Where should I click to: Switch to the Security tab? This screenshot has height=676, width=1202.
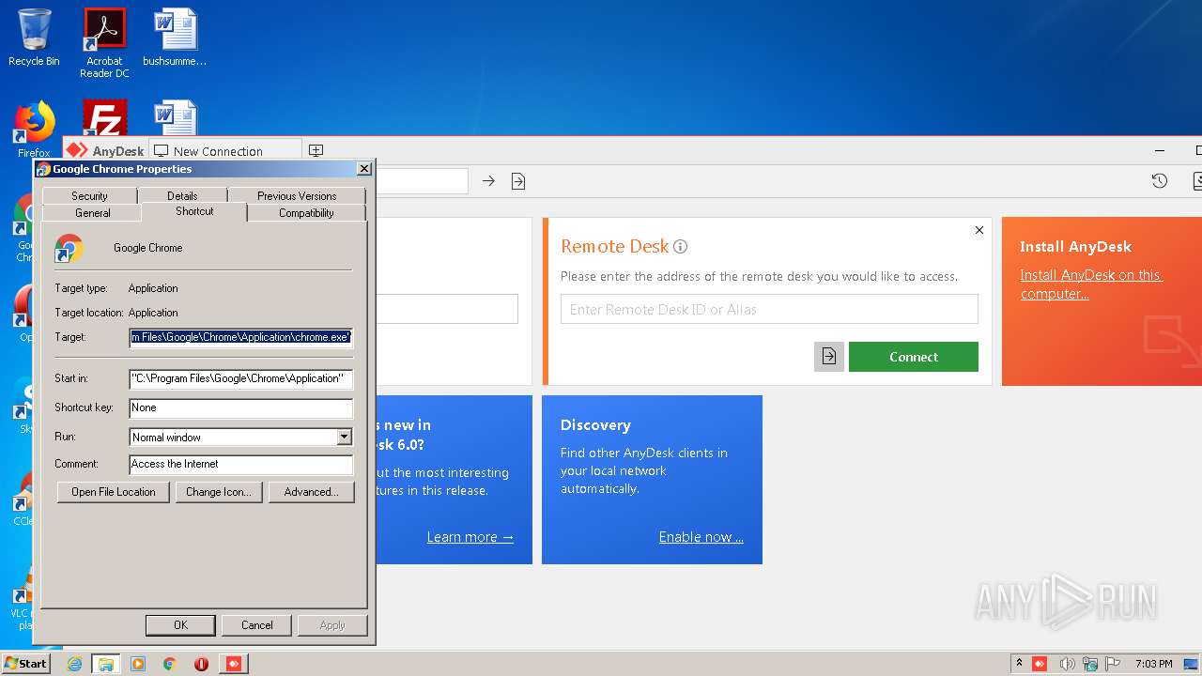click(x=89, y=195)
